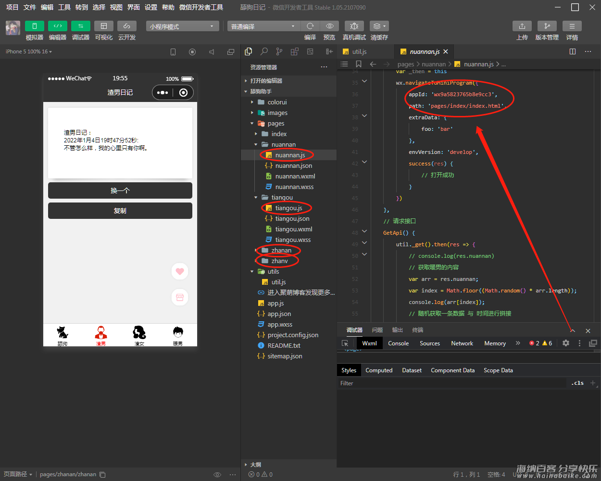Open the 小程序模式 mode dropdown
This screenshot has height=481, width=601.
[183, 26]
